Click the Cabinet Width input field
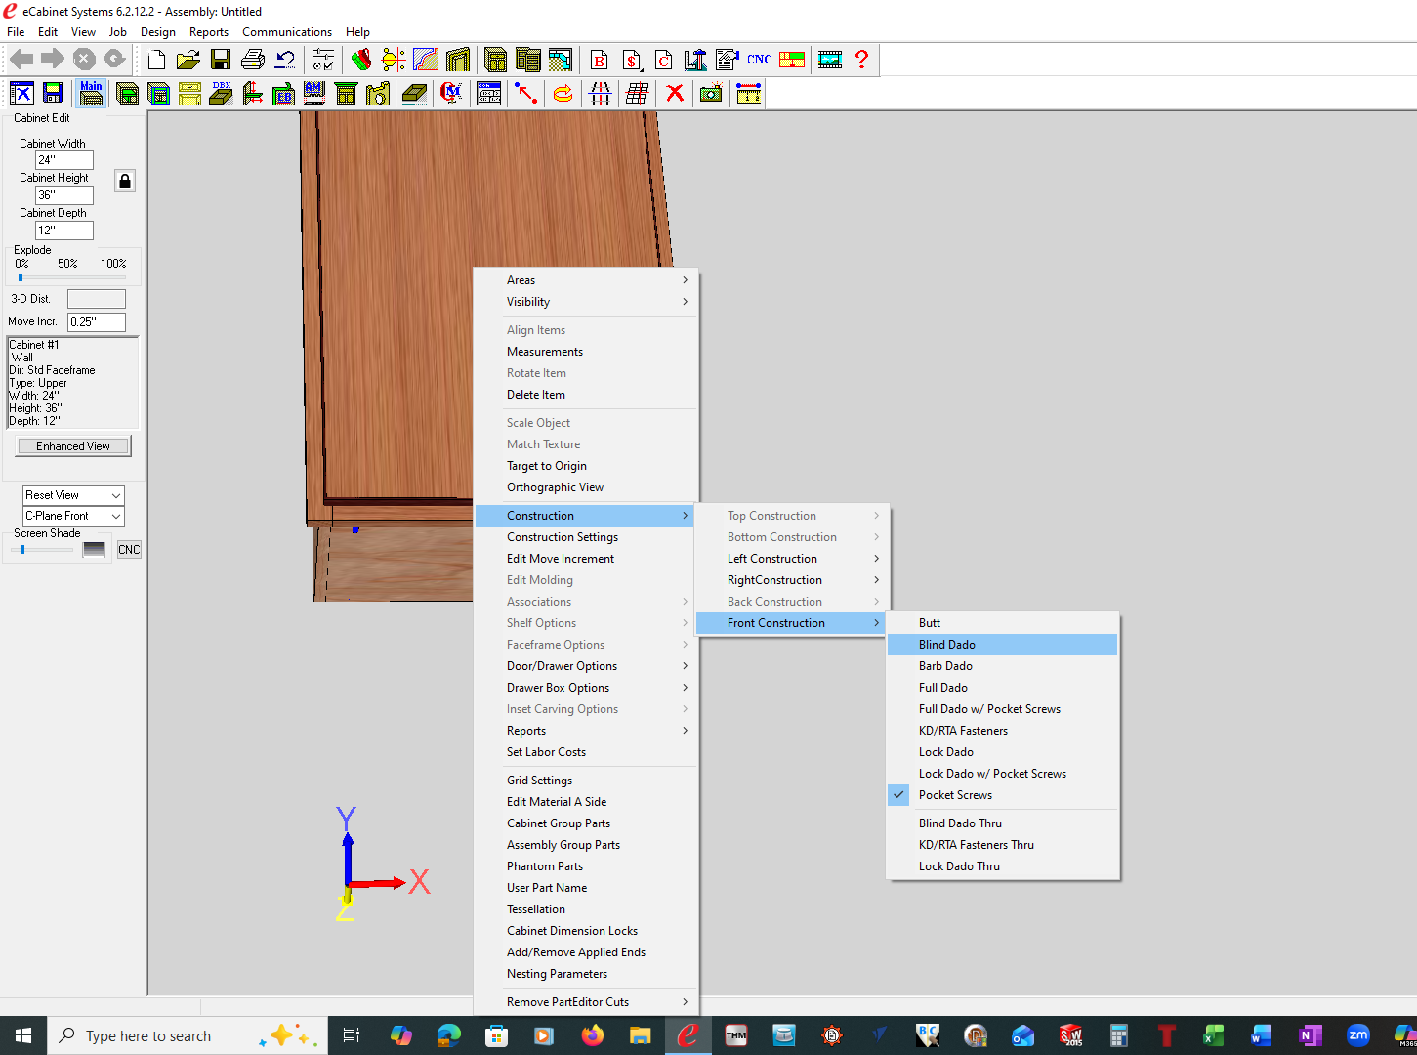Screen dimensions: 1417x1055 (x=64, y=160)
